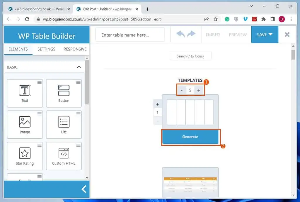Share this page from address bar
The width and height of the screenshot is (300, 202).
(207, 19)
